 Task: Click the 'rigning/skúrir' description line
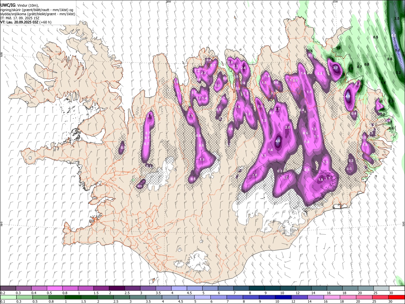coord(37,10)
